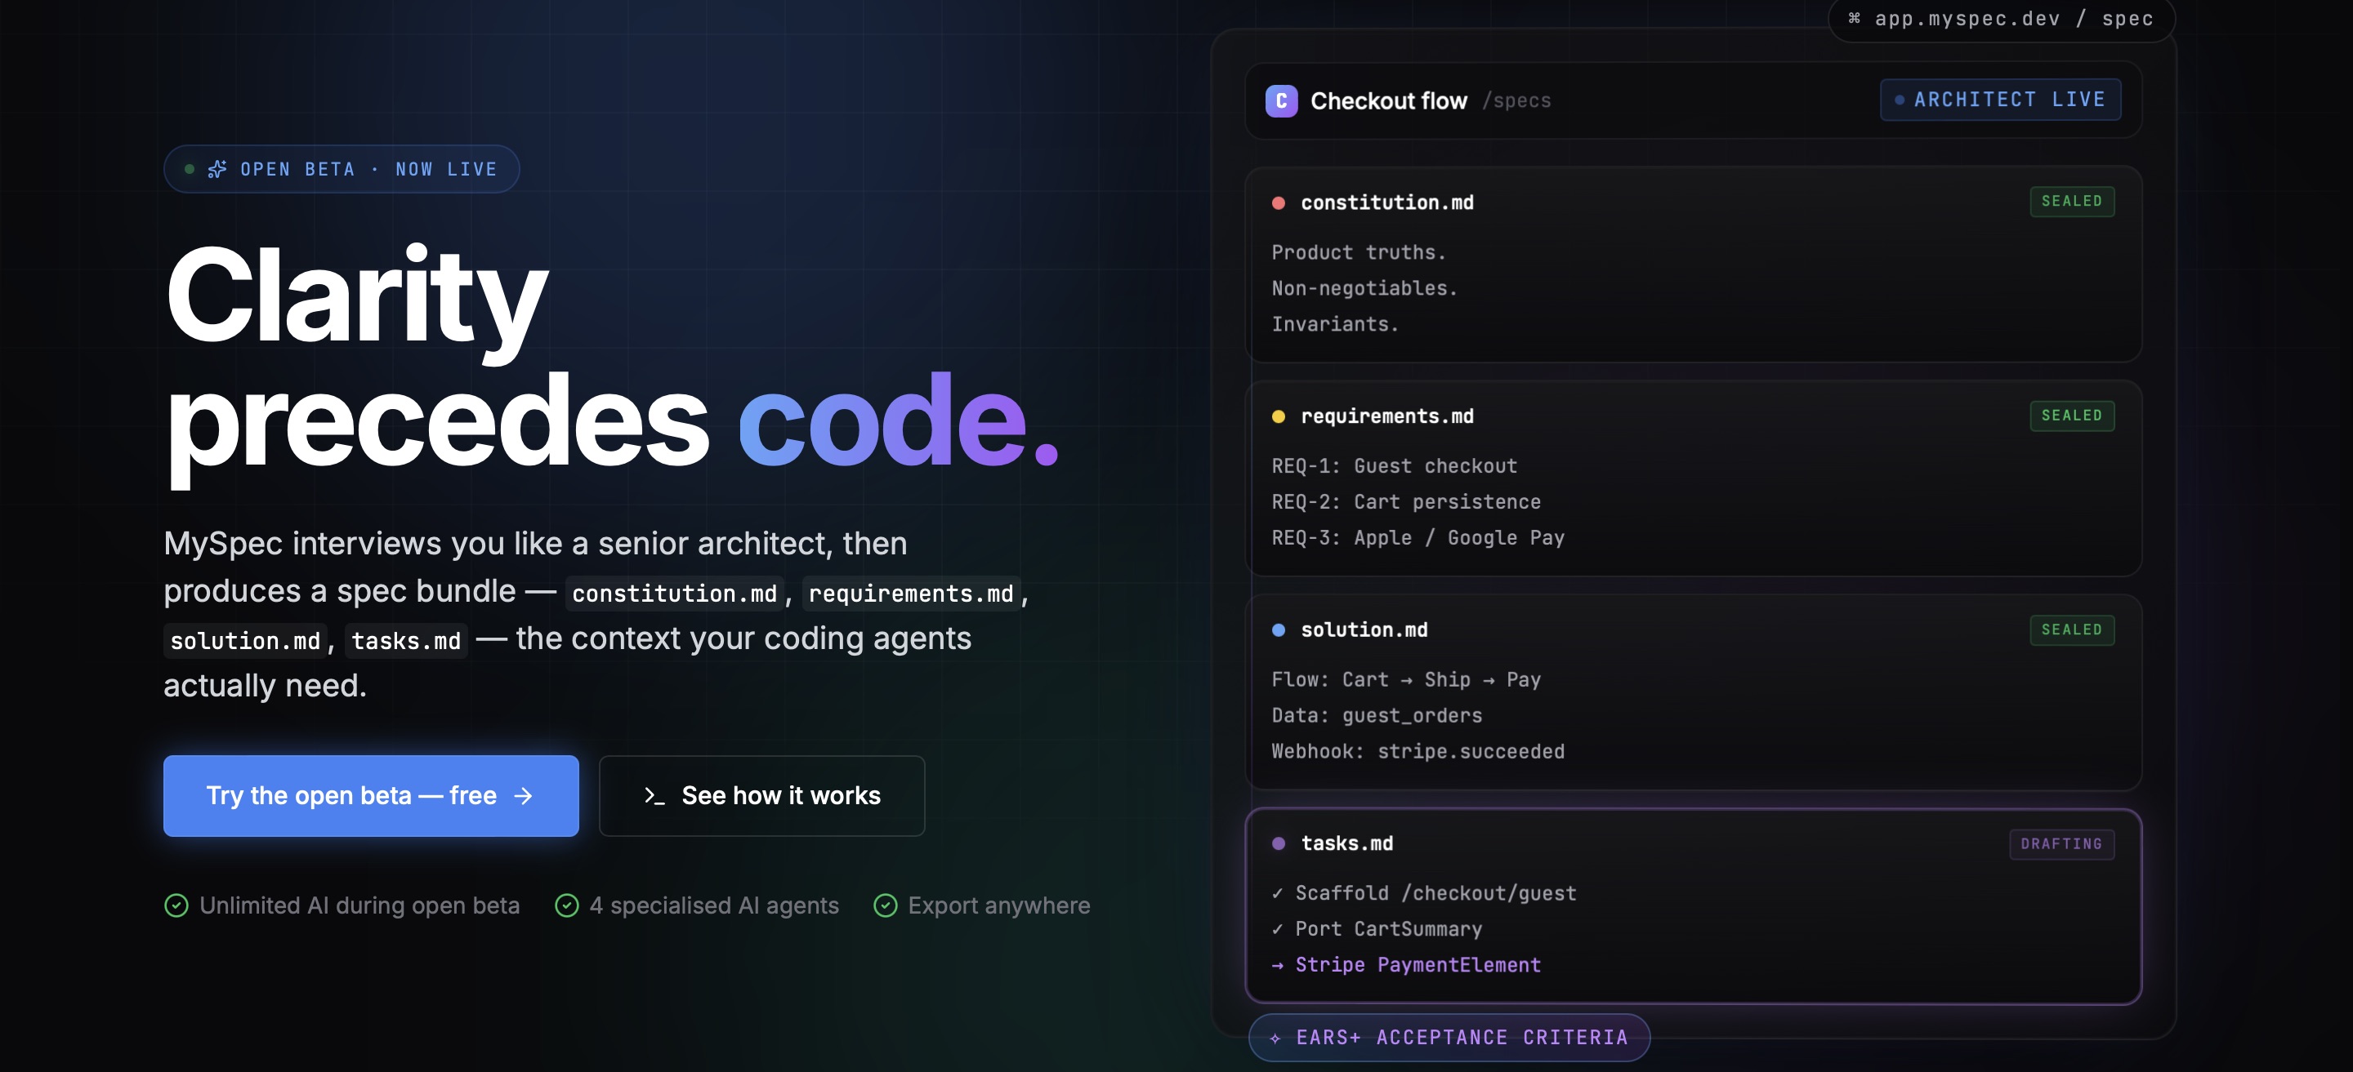Expand the tasks.md drafting card

pyautogui.click(x=1694, y=907)
